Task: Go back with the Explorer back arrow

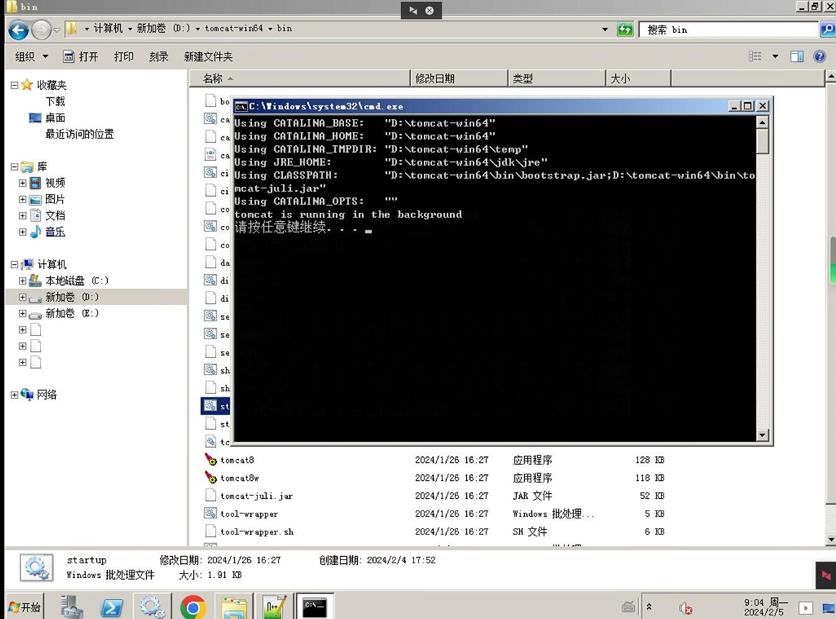Action: 19,29
